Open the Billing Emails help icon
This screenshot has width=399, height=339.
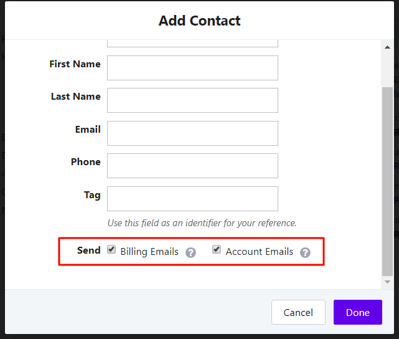click(x=190, y=252)
